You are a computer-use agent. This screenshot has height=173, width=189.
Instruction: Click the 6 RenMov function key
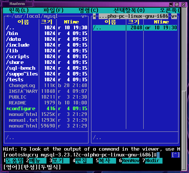(129, 161)
